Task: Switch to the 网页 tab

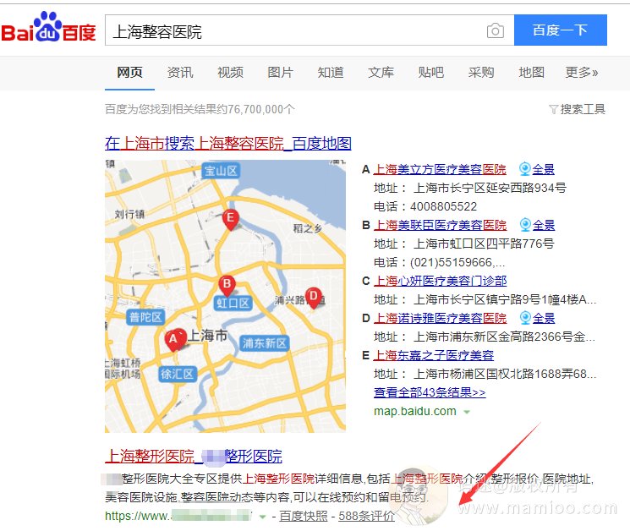Action: point(129,73)
